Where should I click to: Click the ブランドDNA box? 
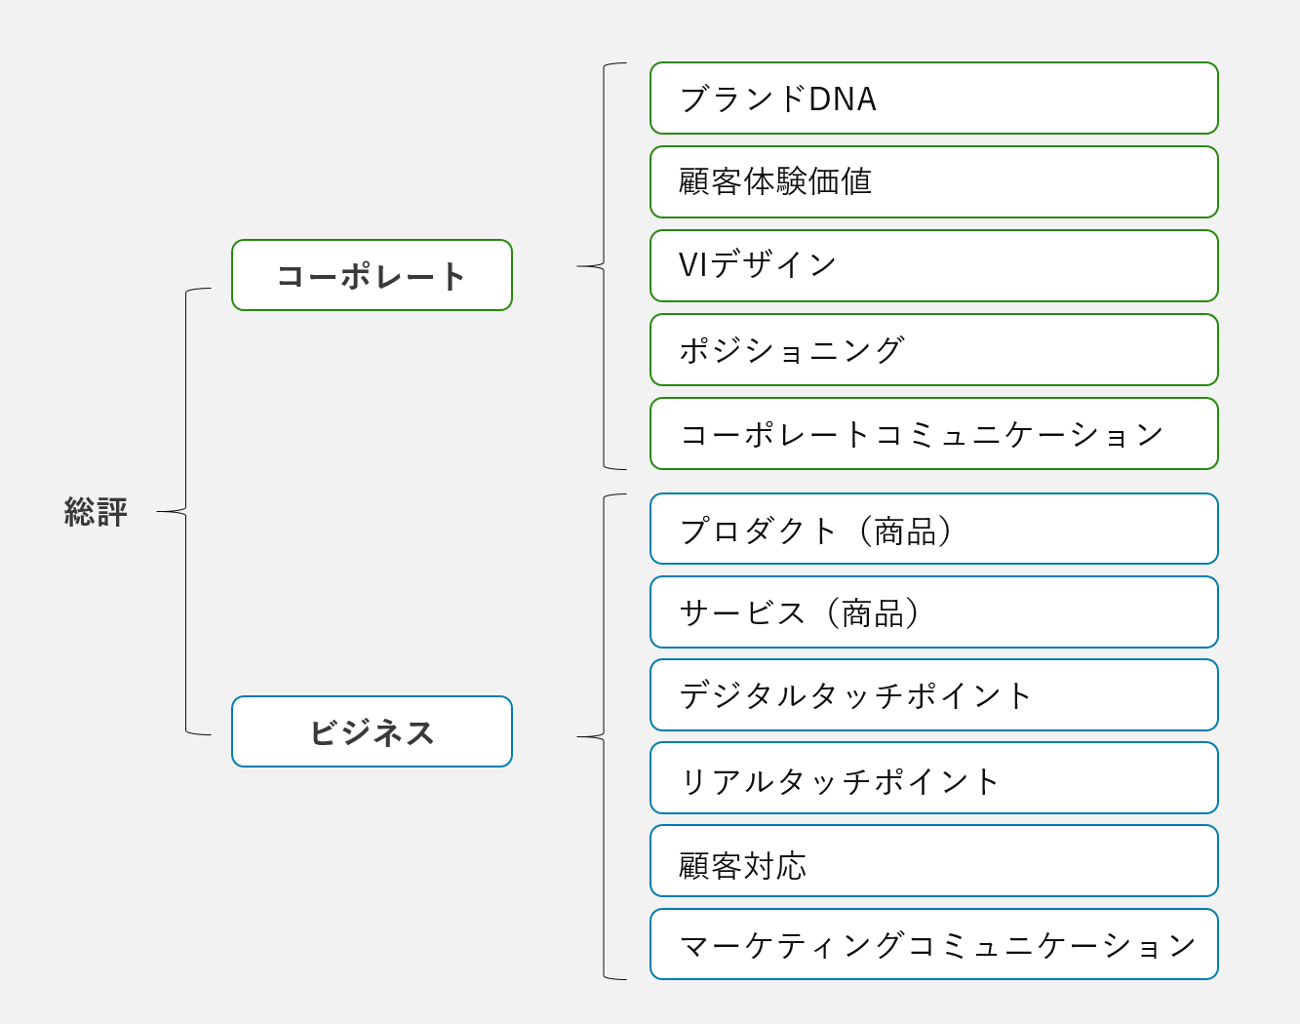[933, 98]
